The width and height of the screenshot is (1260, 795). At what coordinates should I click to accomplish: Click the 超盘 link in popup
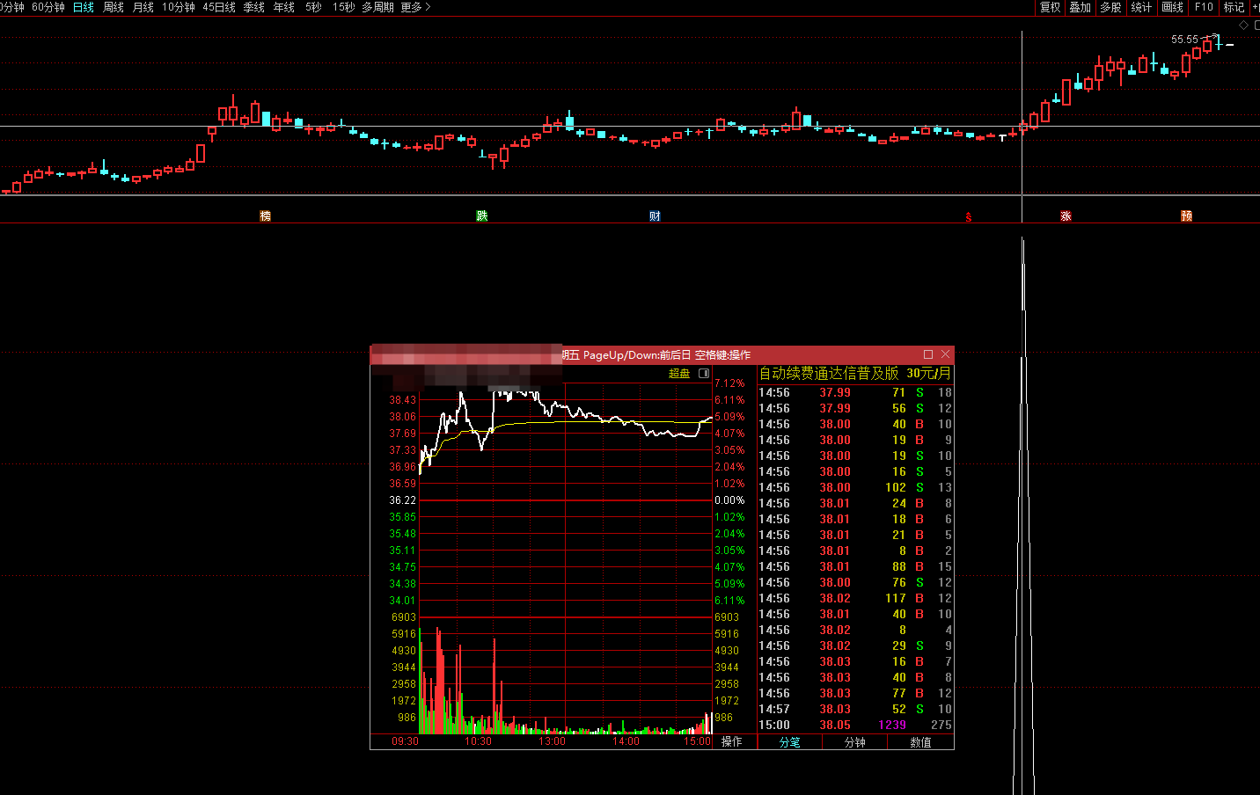[679, 374]
